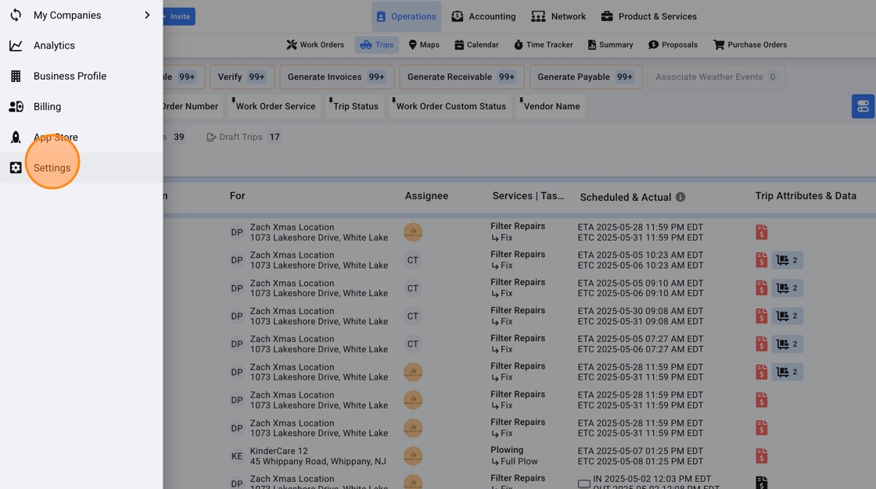Image resolution: width=876 pixels, height=489 pixels.
Task: Switch to the Network tab
Action: click(558, 16)
